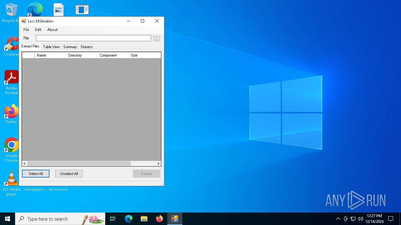
Task: Open the Recycle Bin desktop icon
Action: (x=11, y=12)
